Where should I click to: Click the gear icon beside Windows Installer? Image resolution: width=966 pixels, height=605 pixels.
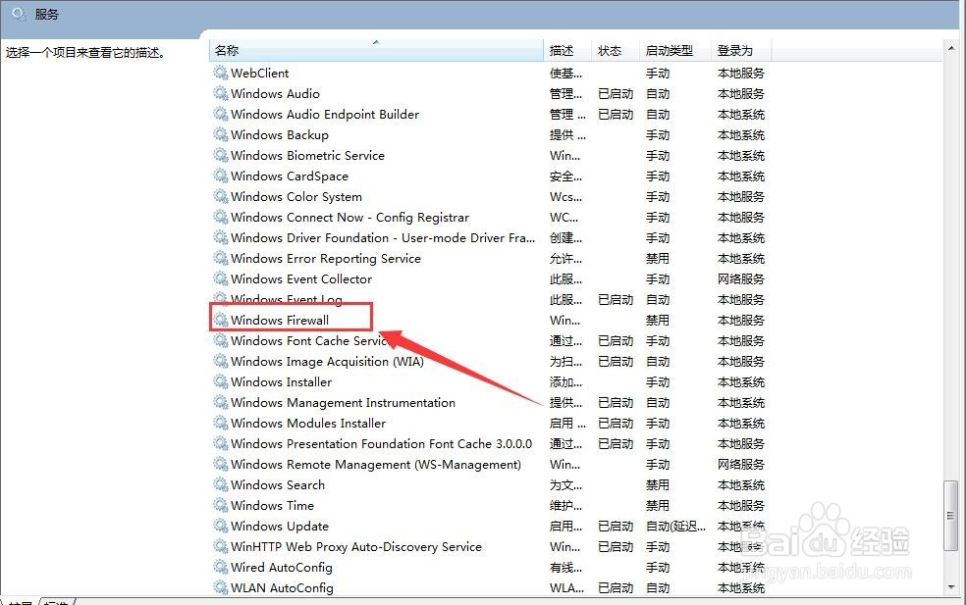[x=221, y=381]
